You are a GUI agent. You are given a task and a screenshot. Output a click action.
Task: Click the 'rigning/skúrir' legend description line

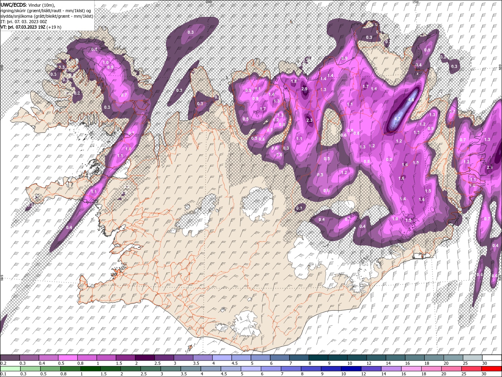(46, 10)
